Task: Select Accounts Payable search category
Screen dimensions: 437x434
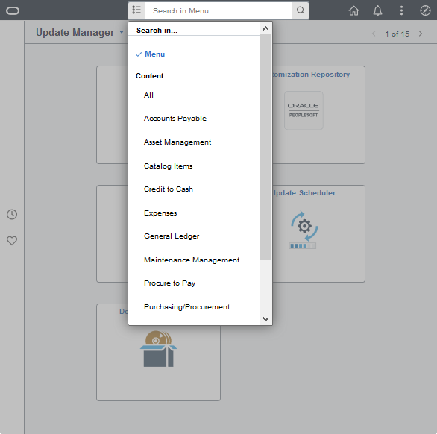Action: pos(175,118)
